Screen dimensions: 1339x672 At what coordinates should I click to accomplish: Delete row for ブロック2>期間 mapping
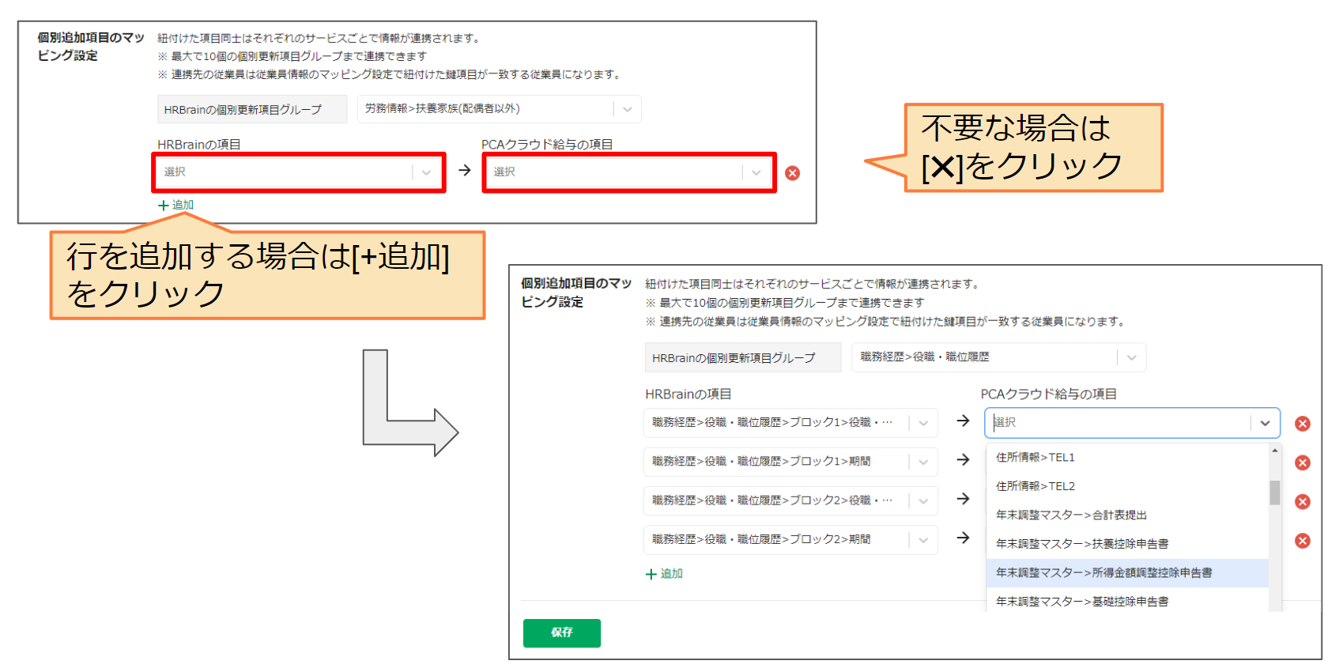1303,541
